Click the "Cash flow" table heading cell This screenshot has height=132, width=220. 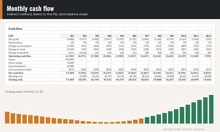pyautogui.click(x=16, y=29)
